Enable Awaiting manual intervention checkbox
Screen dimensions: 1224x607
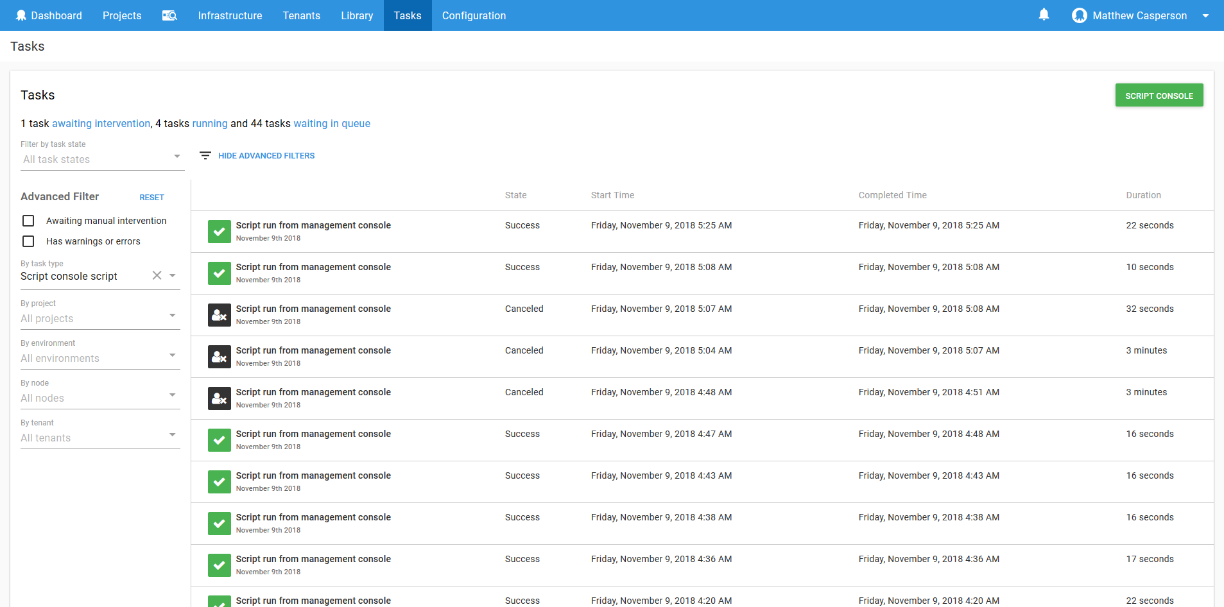(28, 221)
